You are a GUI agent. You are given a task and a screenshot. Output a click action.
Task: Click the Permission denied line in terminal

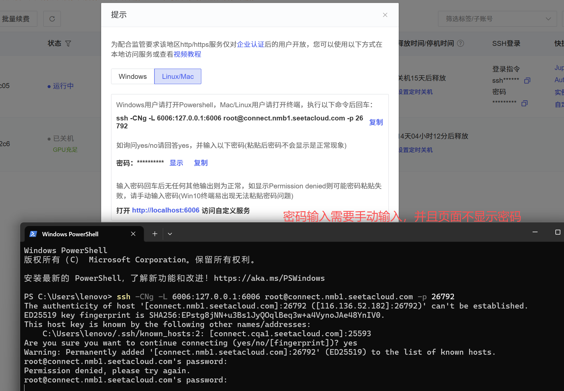pos(107,371)
